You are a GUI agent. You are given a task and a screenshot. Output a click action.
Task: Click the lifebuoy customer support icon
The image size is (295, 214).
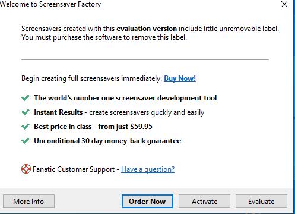[x=26, y=169]
